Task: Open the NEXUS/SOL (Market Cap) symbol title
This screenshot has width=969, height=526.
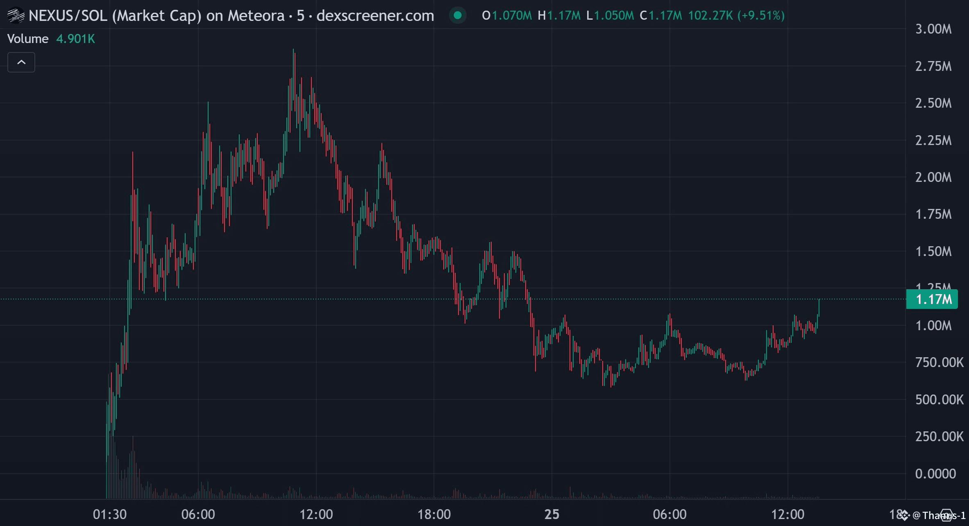Action: [x=231, y=16]
